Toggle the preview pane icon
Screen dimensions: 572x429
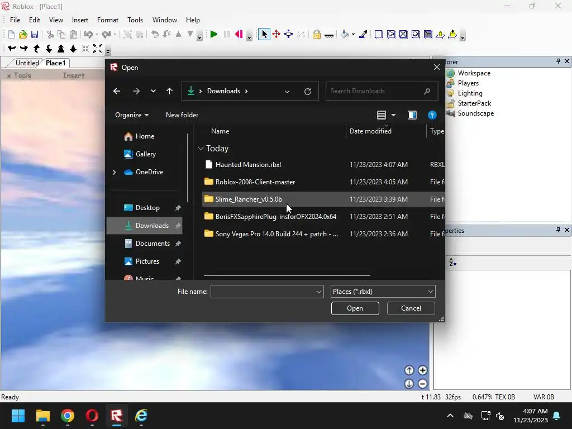[x=412, y=115]
